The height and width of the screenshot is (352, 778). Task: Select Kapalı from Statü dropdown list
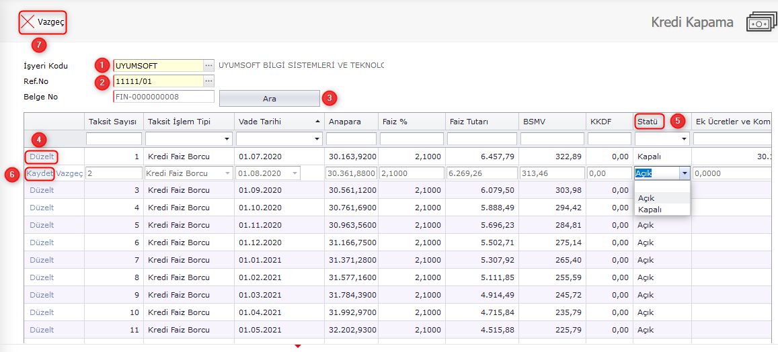[650, 210]
